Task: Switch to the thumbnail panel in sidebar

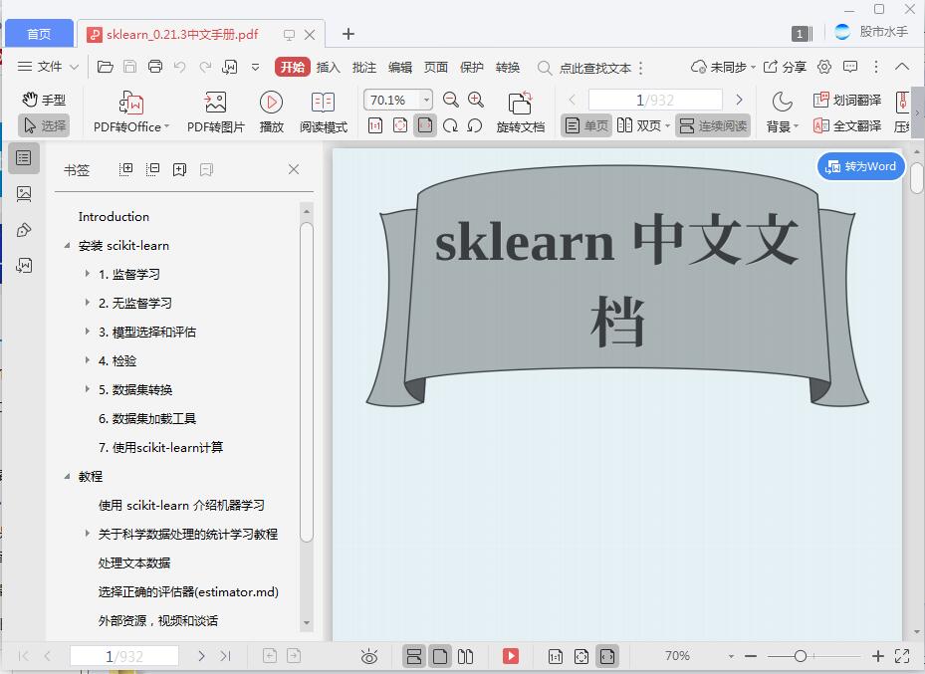Action: [x=25, y=193]
